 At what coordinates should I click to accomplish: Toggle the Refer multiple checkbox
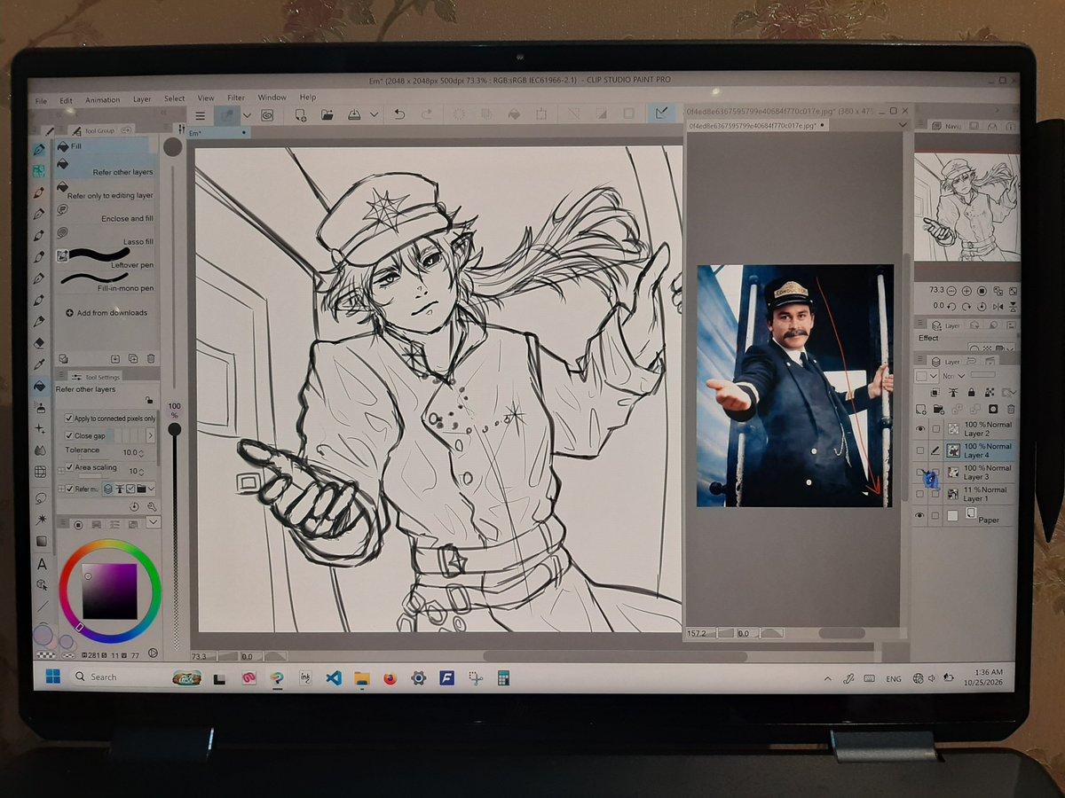coord(70,489)
